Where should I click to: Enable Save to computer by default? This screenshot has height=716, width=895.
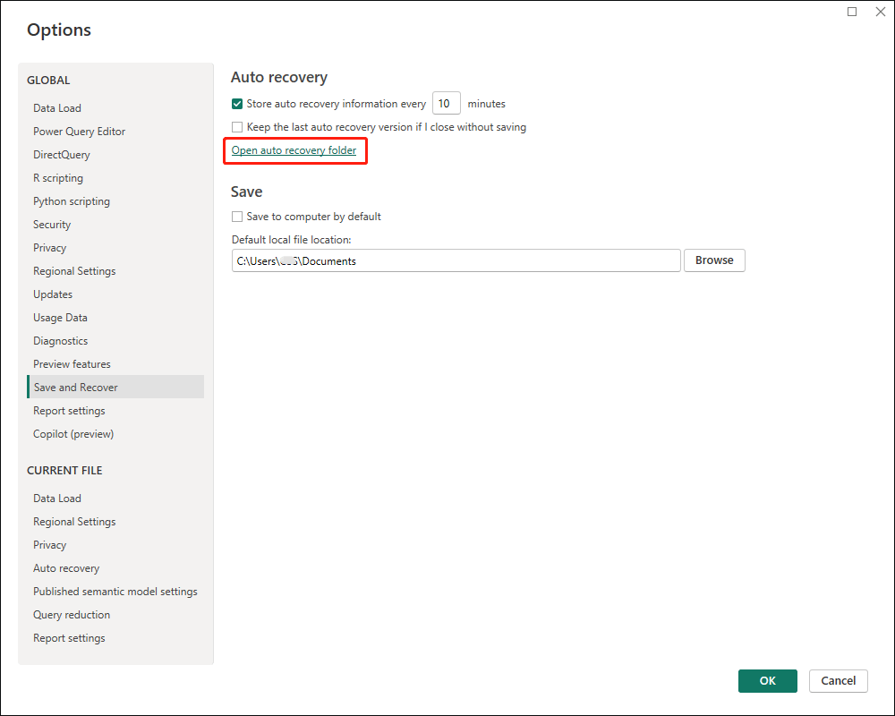pyautogui.click(x=237, y=216)
